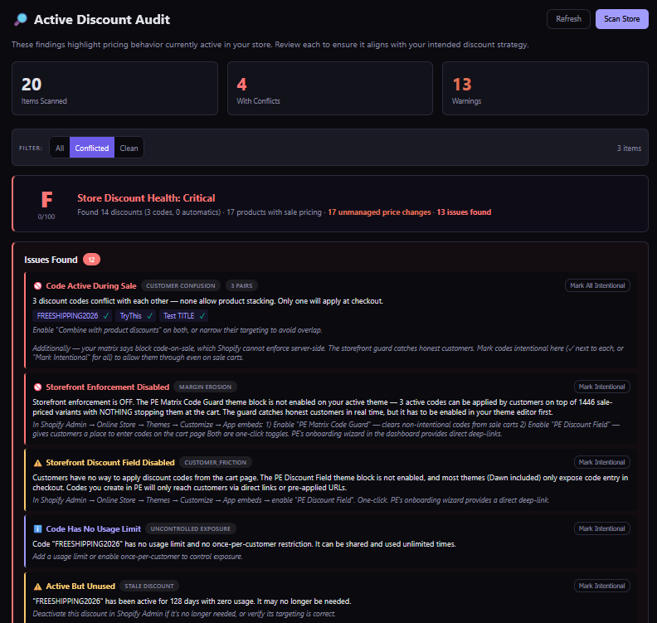Click the 0/100 score text
The image size is (657, 623).
[x=46, y=217]
